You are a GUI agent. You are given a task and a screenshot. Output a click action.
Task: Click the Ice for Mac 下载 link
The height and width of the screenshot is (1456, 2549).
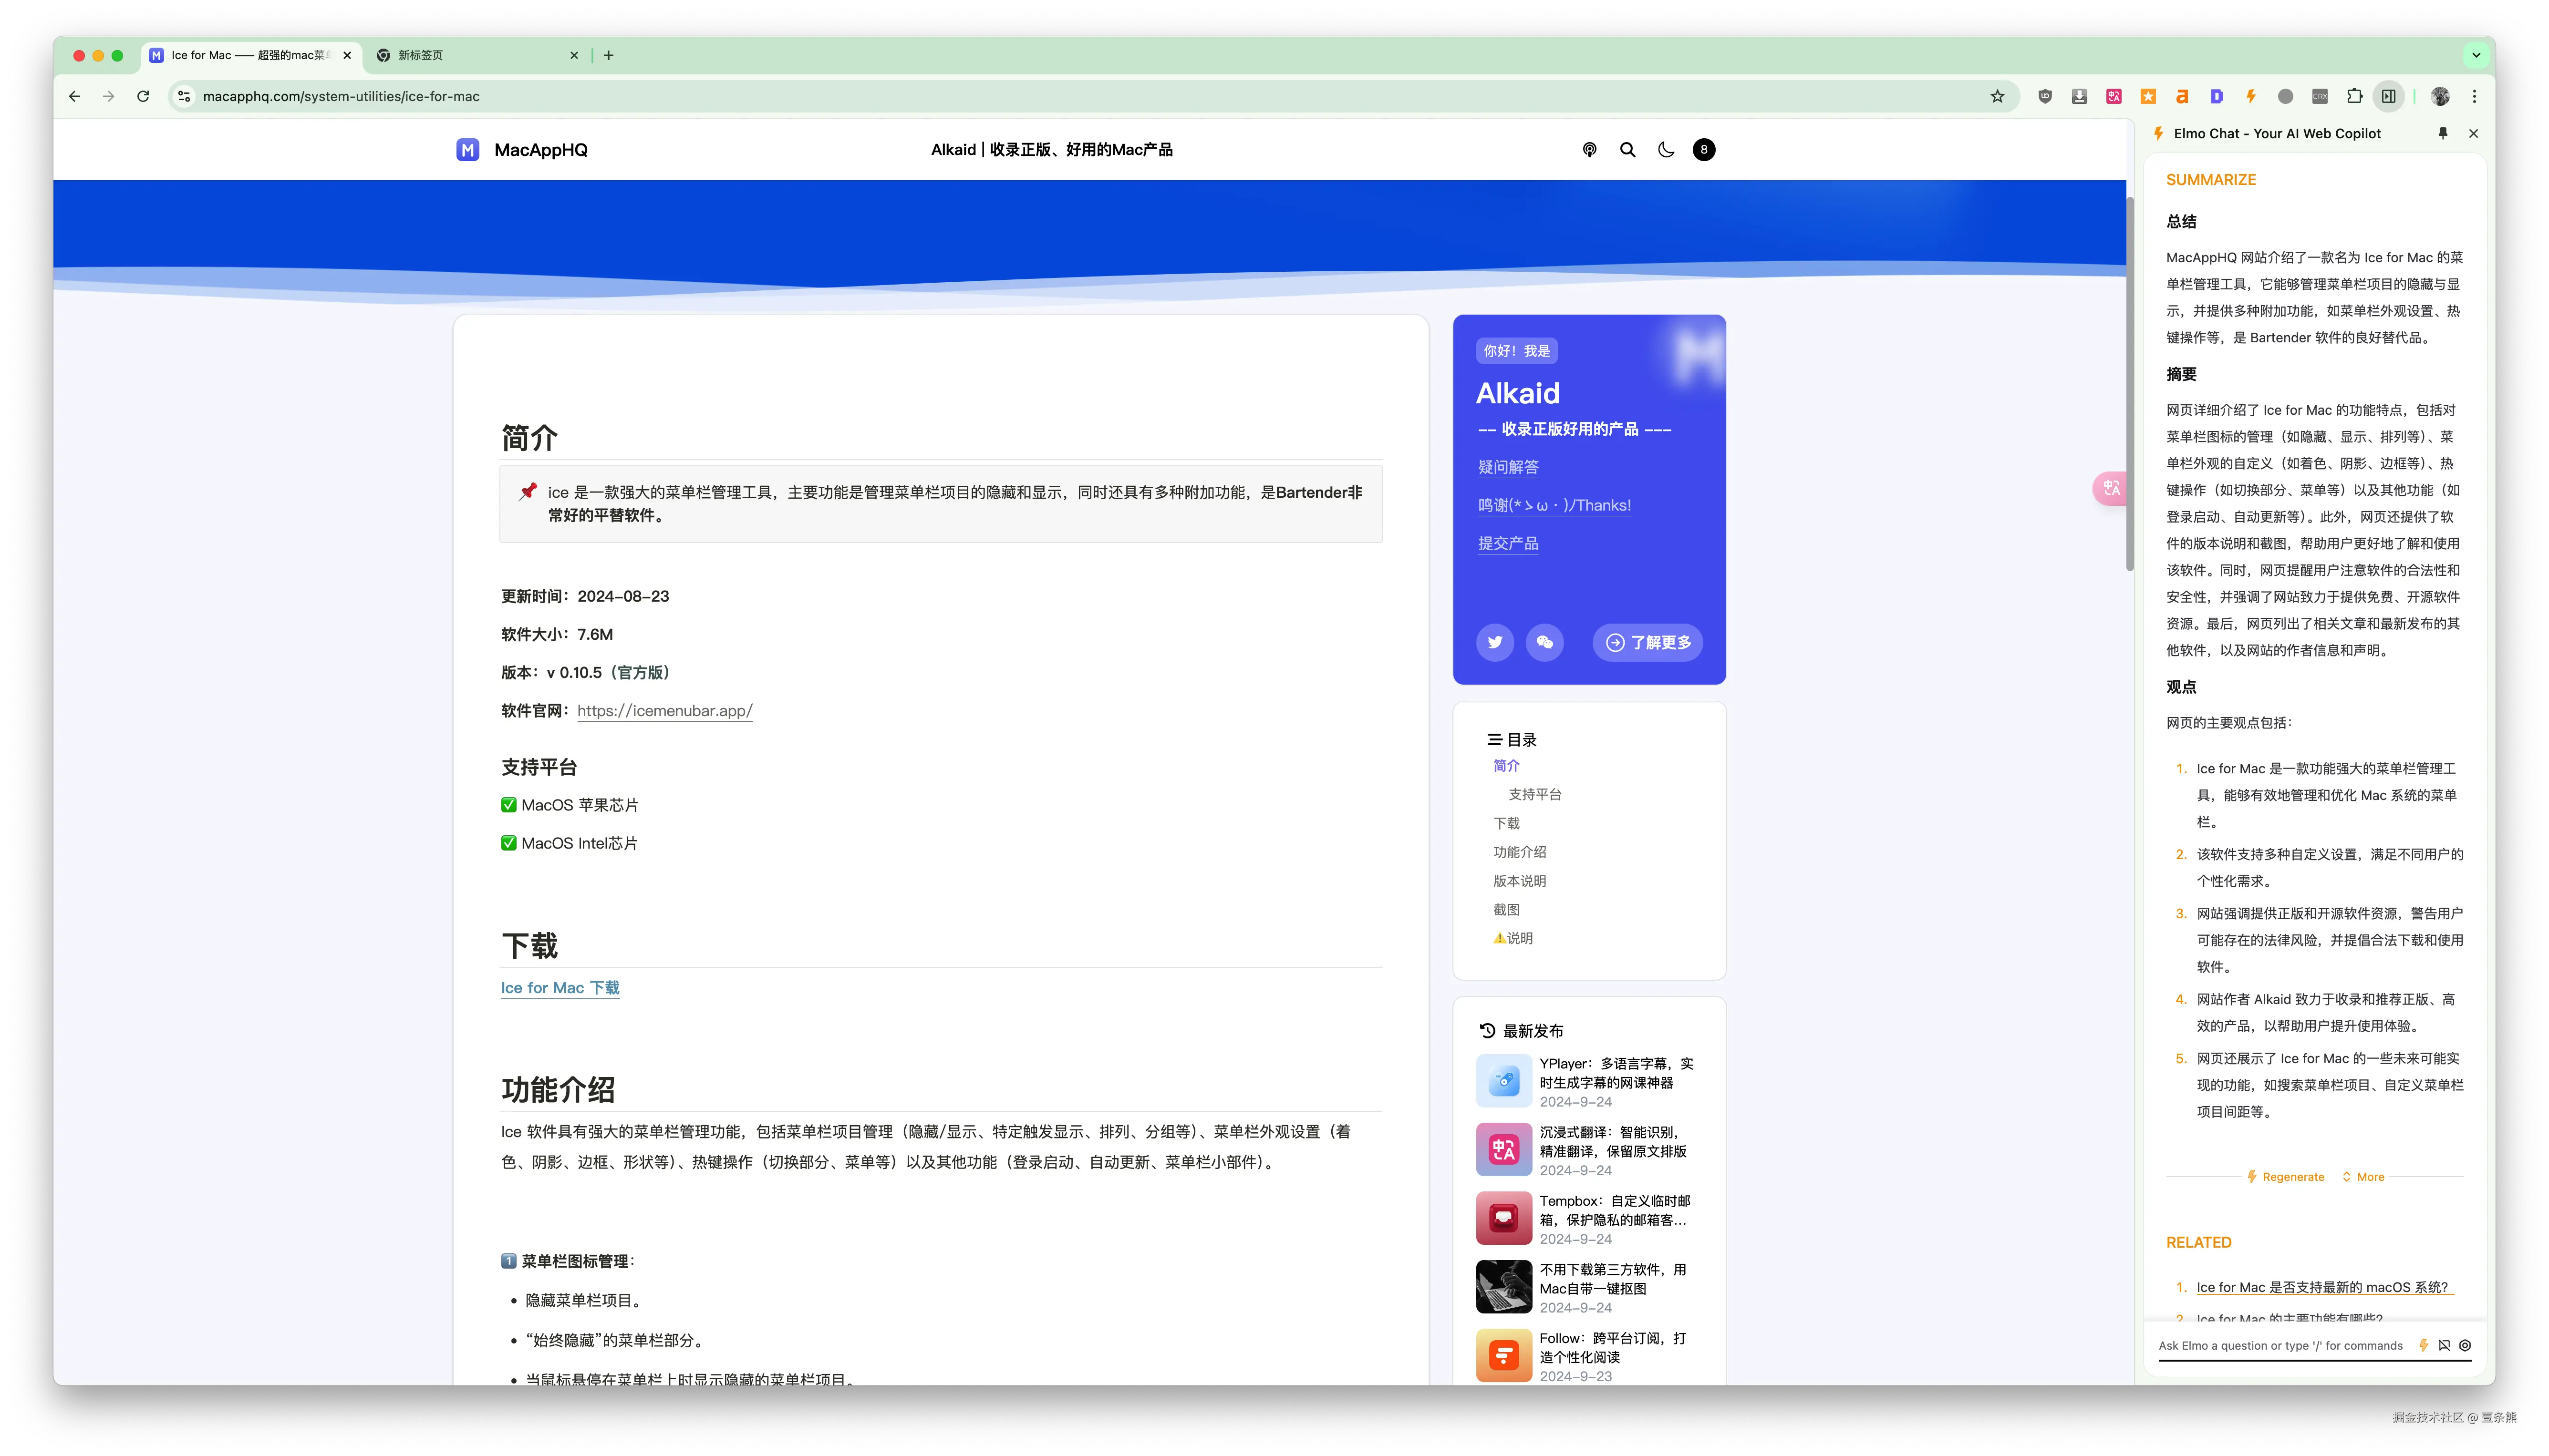tap(560, 988)
